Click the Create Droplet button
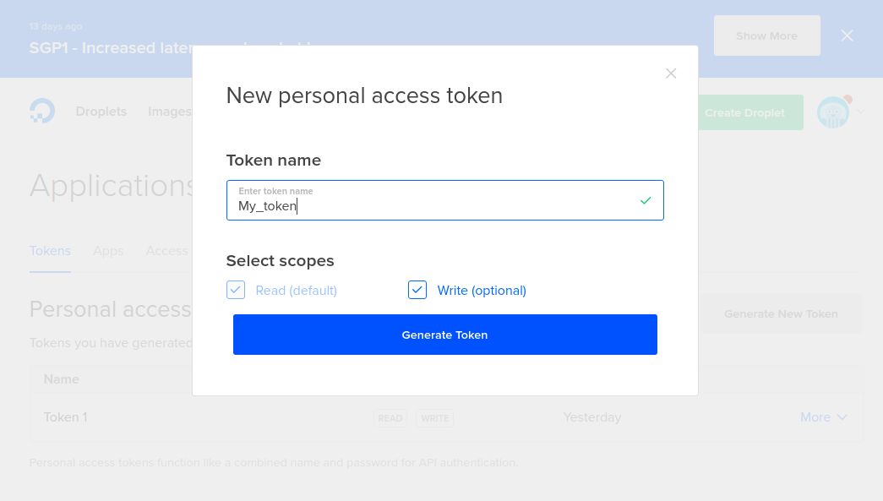 (x=744, y=112)
